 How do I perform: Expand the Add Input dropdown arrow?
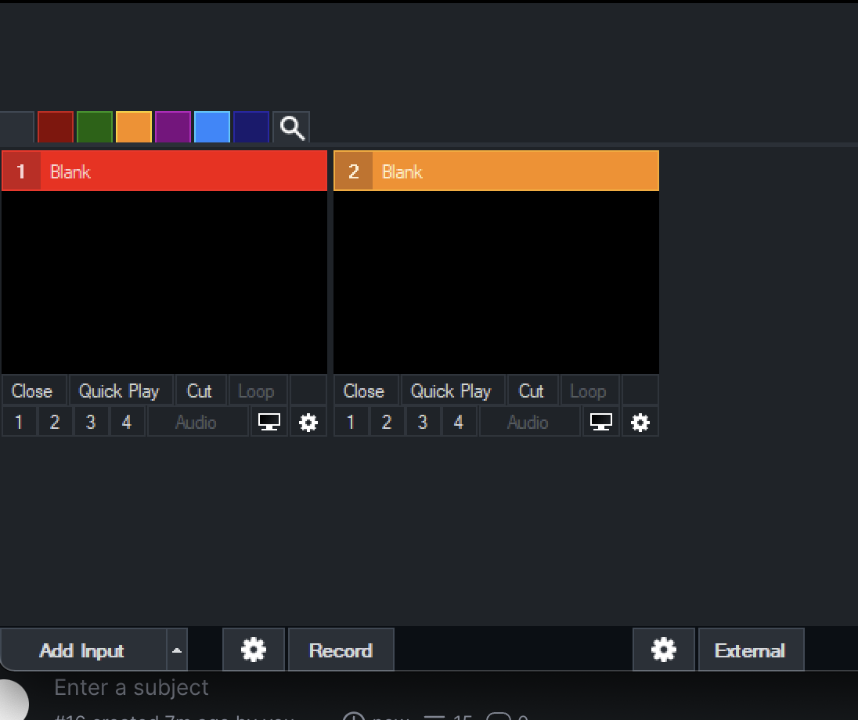[x=177, y=650]
